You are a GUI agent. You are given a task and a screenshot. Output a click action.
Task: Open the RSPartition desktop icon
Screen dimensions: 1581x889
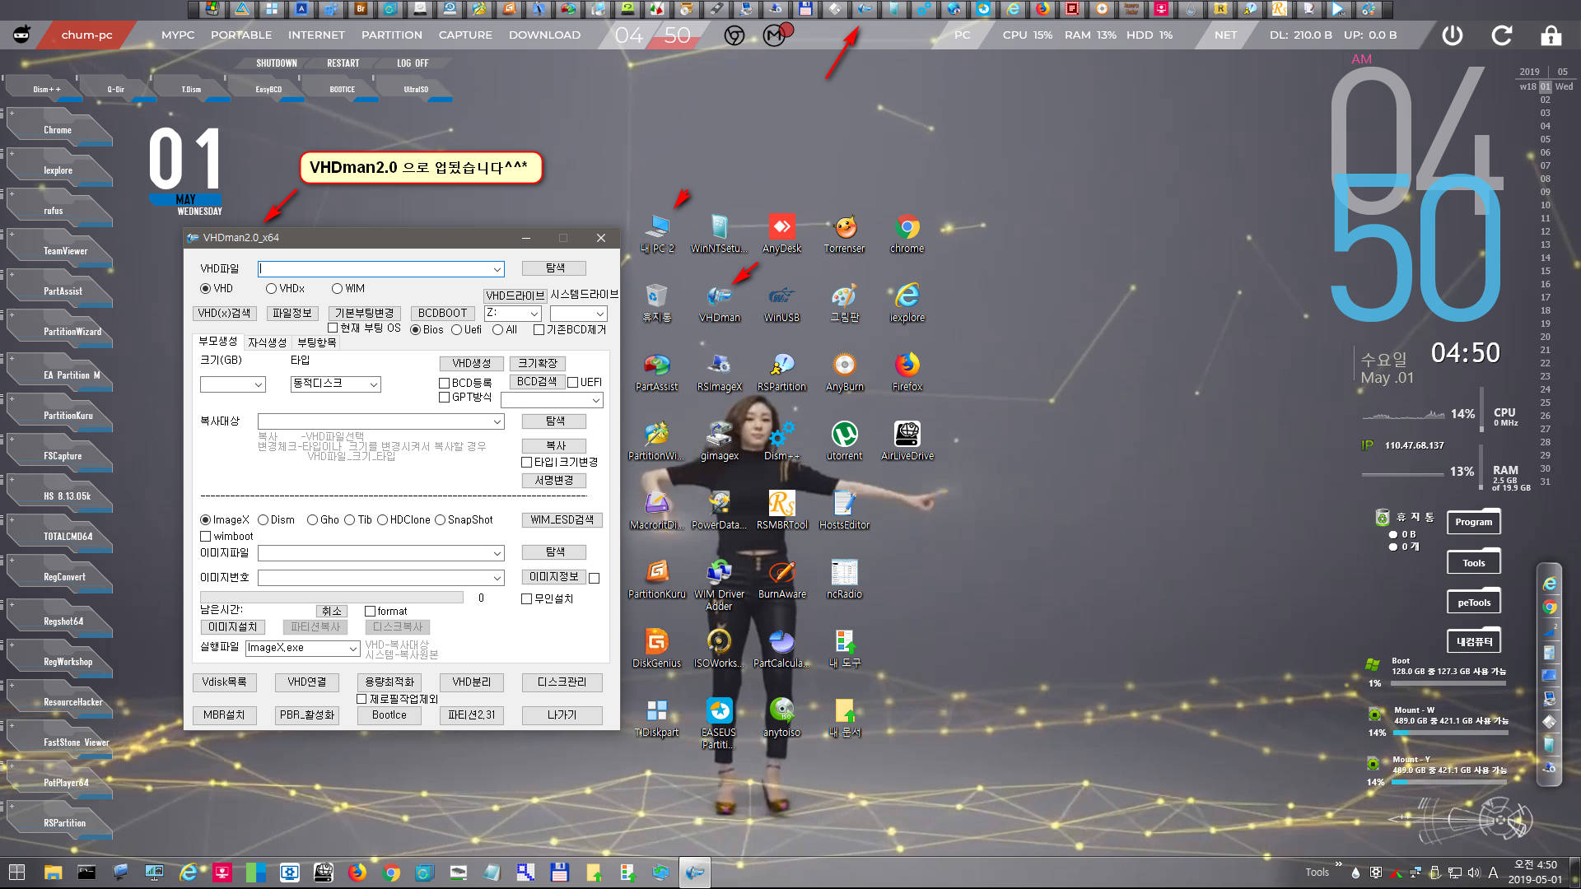781,372
